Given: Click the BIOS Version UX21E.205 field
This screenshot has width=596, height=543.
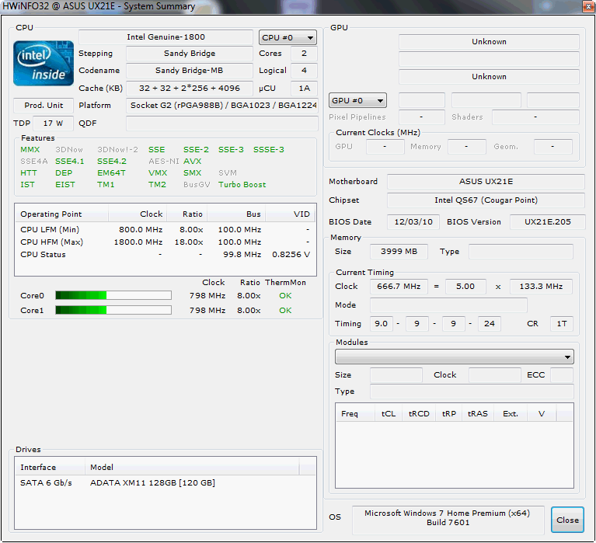Looking at the screenshot, I should (547, 222).
